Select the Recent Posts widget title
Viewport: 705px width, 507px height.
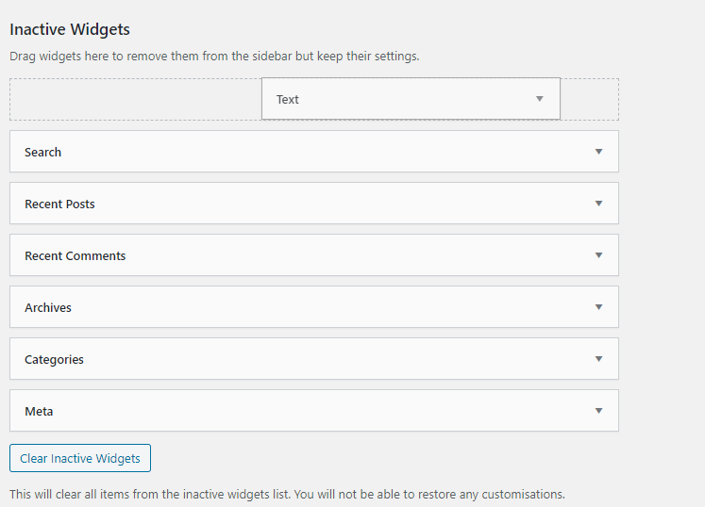[59, 204]
